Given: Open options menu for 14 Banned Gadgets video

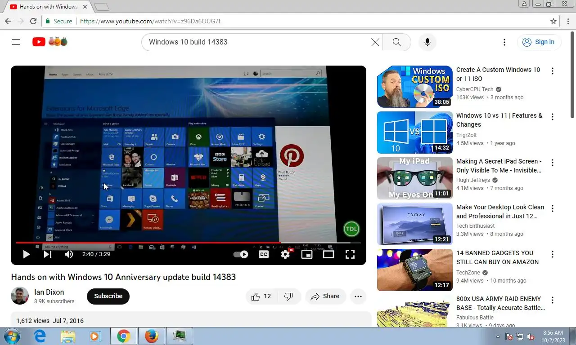Looking at the screenshot, I should coord(553,254).
